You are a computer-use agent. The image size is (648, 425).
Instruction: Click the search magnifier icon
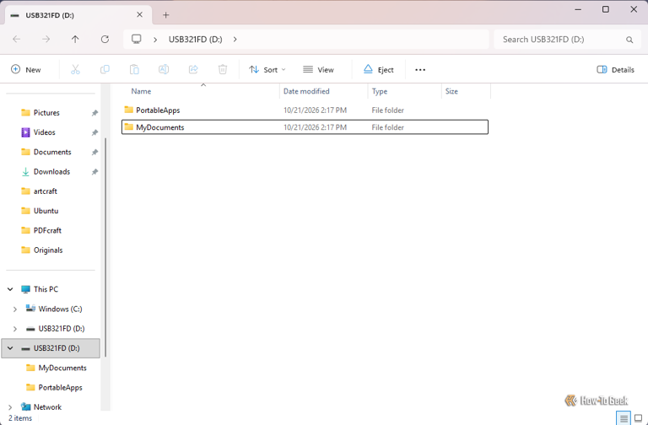pyautogui.click(x=629, y=40)
